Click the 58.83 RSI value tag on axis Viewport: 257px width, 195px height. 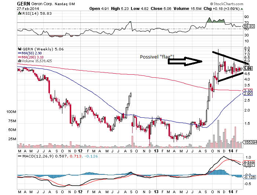click(x=249, y=26)
